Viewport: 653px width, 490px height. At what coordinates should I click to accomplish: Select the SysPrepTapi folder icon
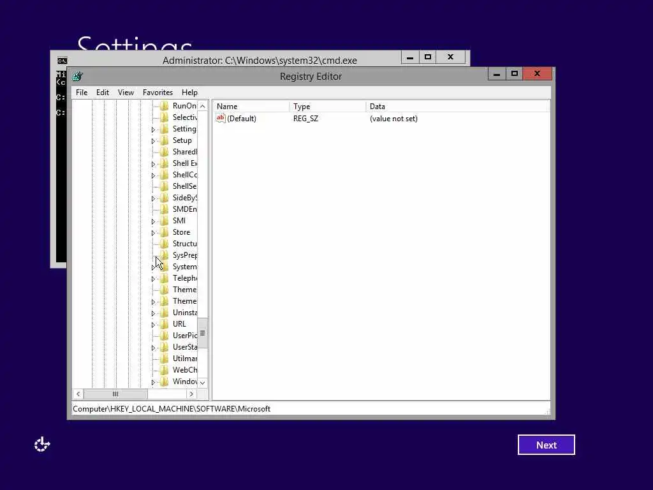click(165, 255)
